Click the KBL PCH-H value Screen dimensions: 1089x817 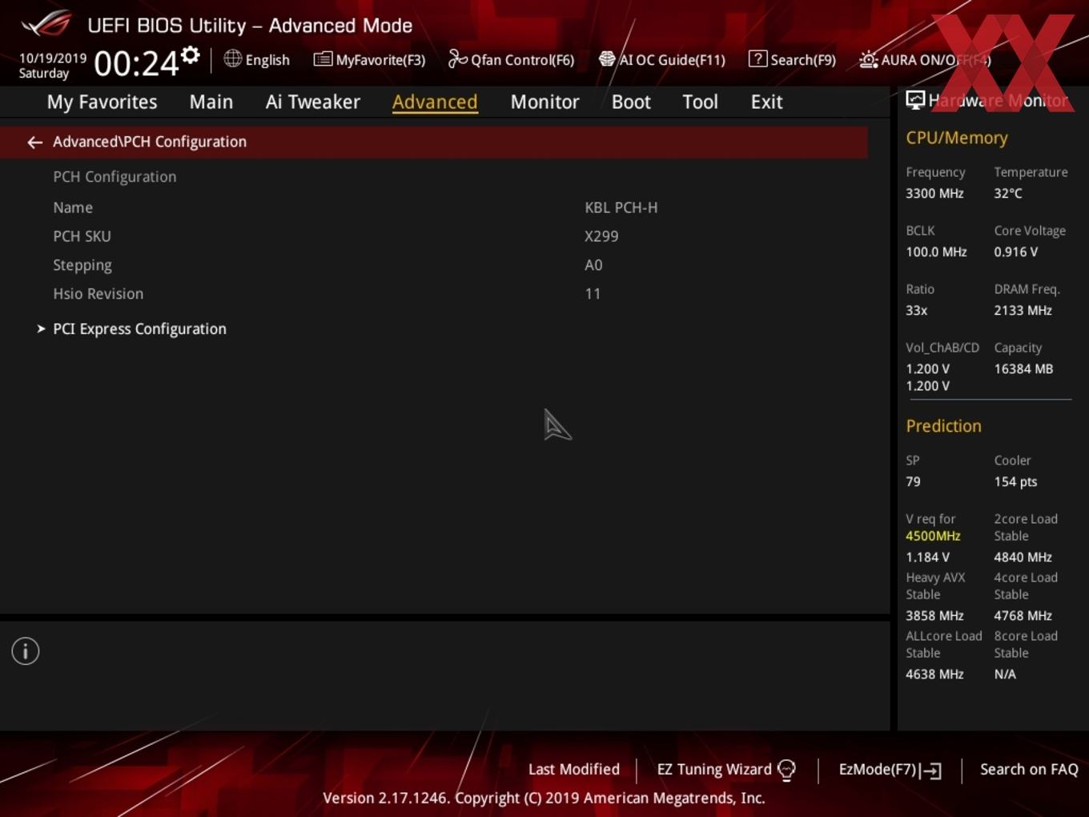pyautogui.click(x=621, y=207)
